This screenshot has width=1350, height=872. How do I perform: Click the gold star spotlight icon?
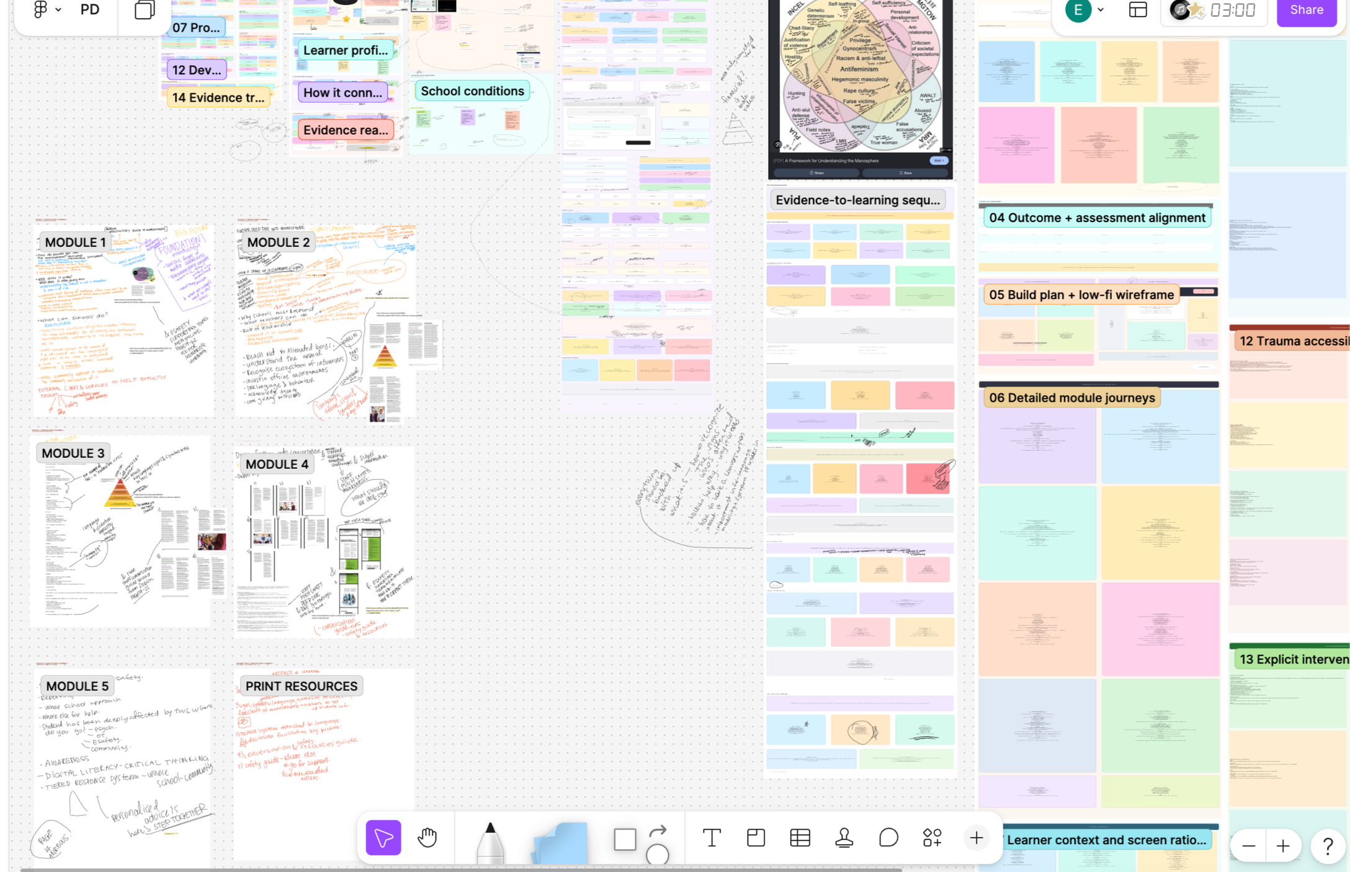pos(1196,10)
